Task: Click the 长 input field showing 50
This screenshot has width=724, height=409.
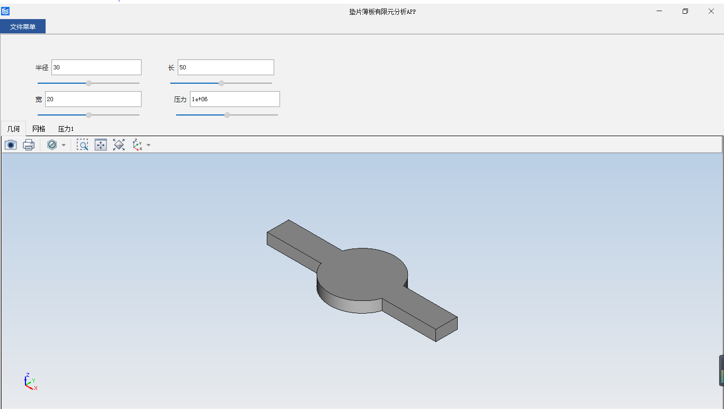Action: pos(226,67)
